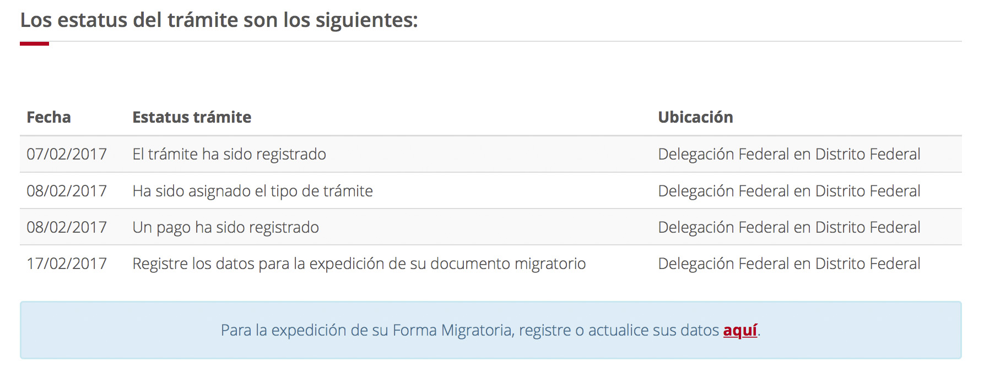Open the 'aquí' link to update data
984x384 pixels.
click(740, 330)
